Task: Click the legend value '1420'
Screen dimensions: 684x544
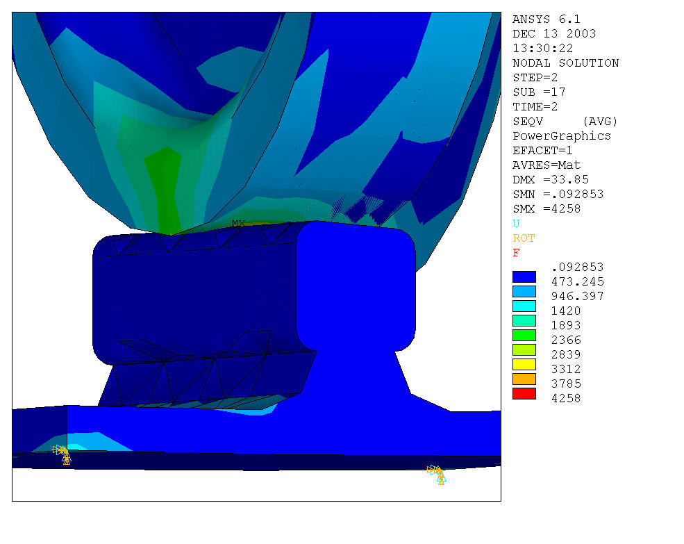Action: click(x=566, y=311)
